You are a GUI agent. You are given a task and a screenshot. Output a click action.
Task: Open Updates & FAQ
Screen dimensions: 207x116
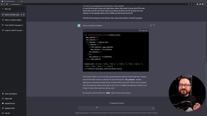tap(13, 108)
